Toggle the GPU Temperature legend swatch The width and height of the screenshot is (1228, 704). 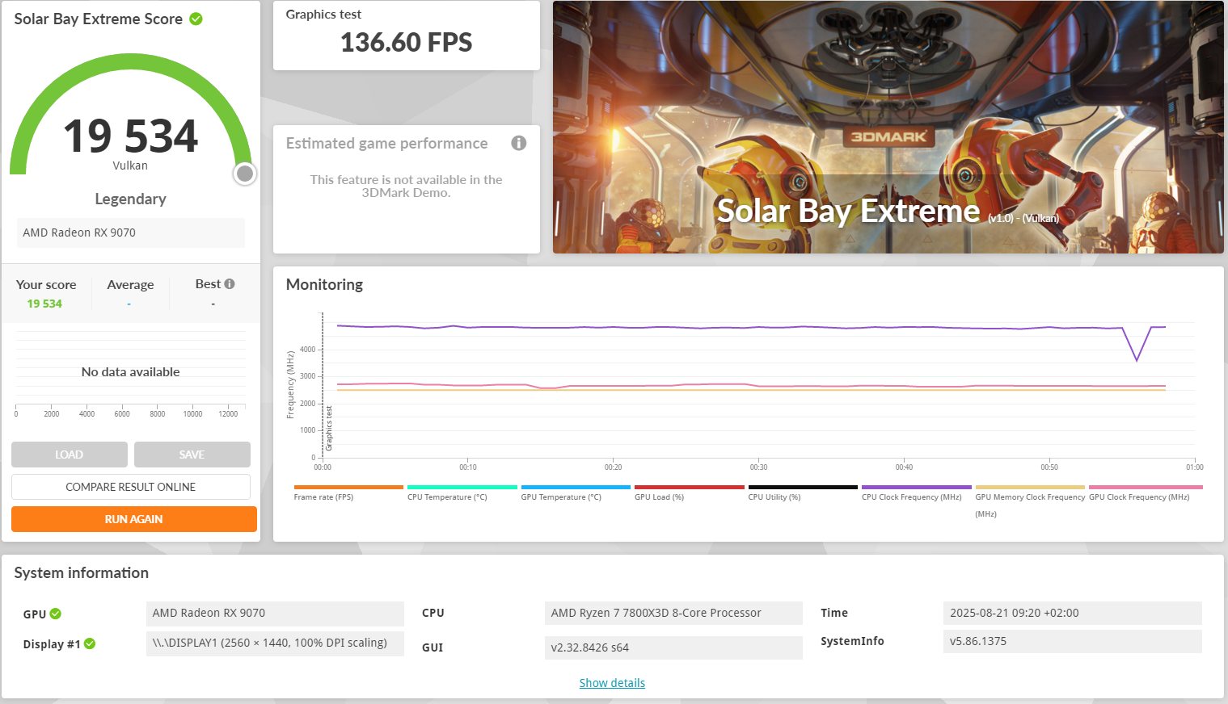pos(576,488)
